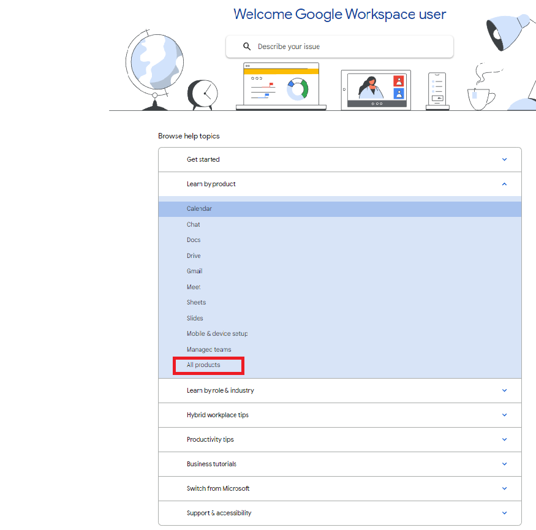Expand Switch from Microsoft chevron
This screenshot has width=536, height=530.
pos(504,488)
